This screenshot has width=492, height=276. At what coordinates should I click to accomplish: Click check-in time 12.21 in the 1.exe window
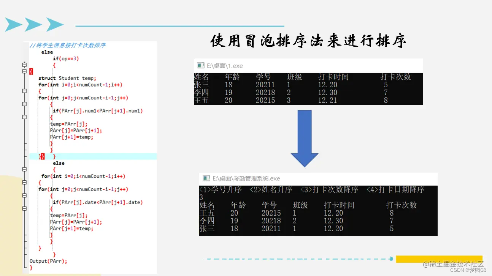pyautogui.click(x=328, y=101)
